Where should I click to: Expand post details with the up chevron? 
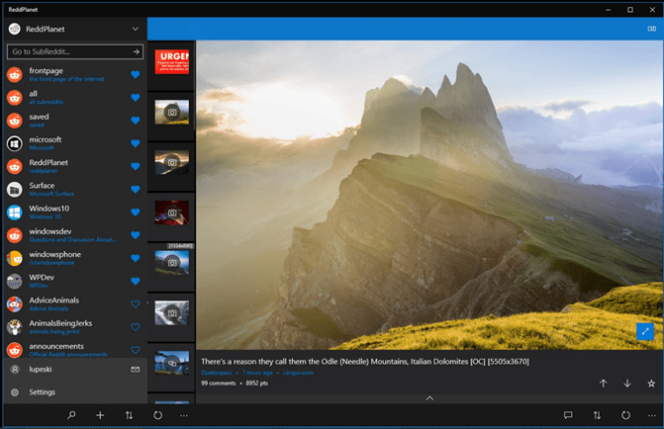point(429,398)
